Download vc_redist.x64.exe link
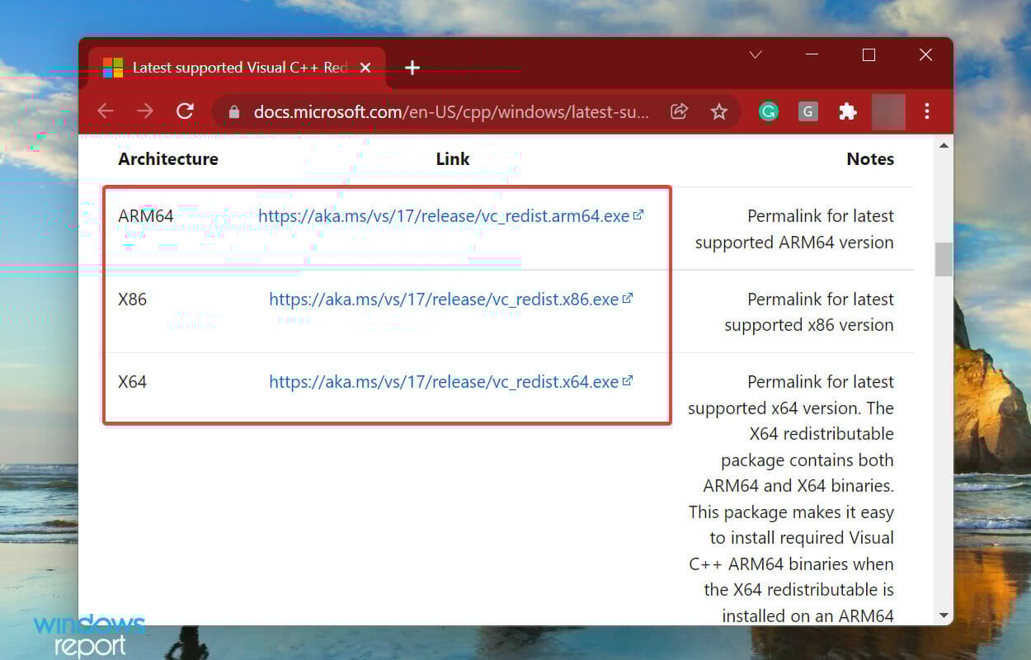The height and width of the screenshot is (660, 1031). (450, 382)
